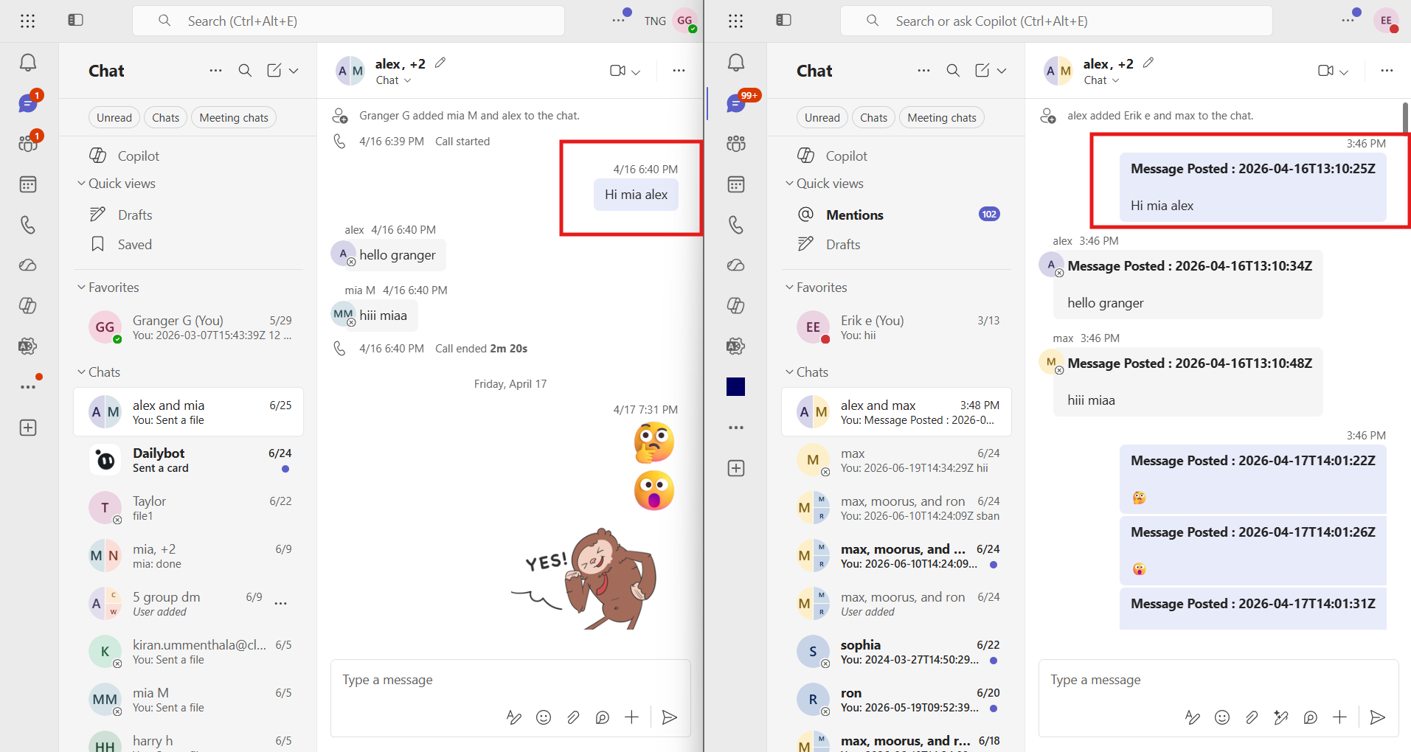Image resolution: width=1411 pixels, height=752 pixels.
Task: Toggle Chats filter in right window
Action: 874,118
